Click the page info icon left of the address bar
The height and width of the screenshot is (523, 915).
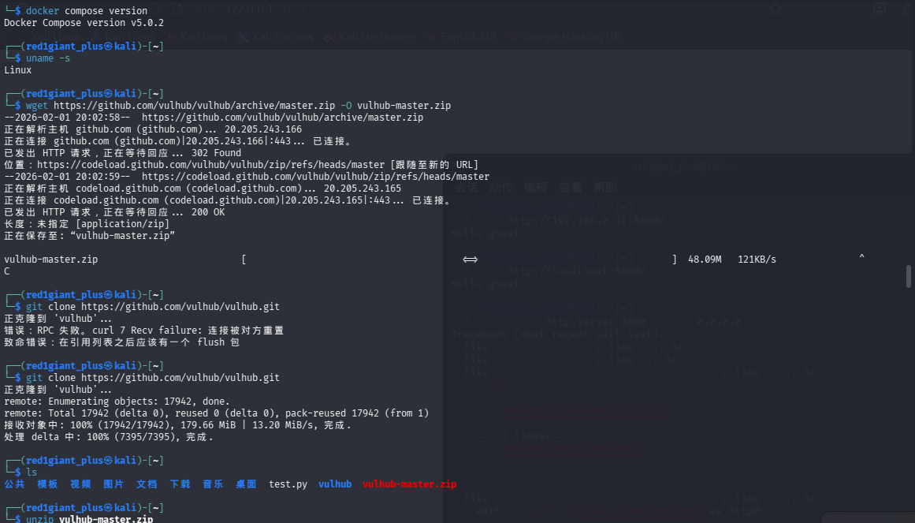pyautogui.click(x=177, y=9)
